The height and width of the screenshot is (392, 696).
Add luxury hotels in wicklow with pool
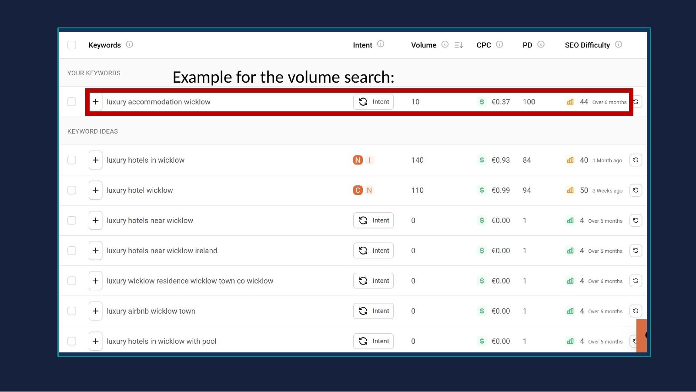point(96,341)
